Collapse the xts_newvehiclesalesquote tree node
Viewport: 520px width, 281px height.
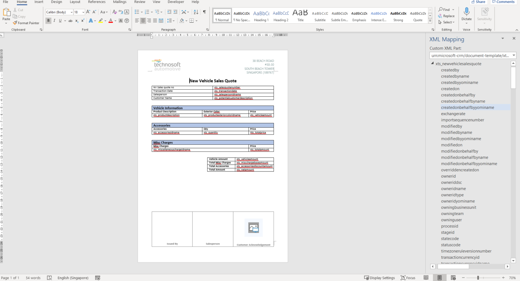tap(432, 63)
